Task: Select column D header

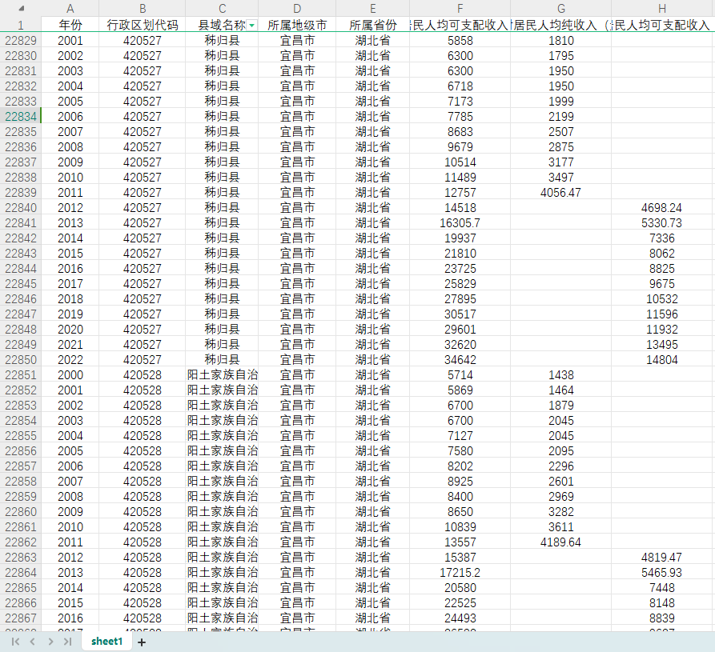Action: pos(297,9)
